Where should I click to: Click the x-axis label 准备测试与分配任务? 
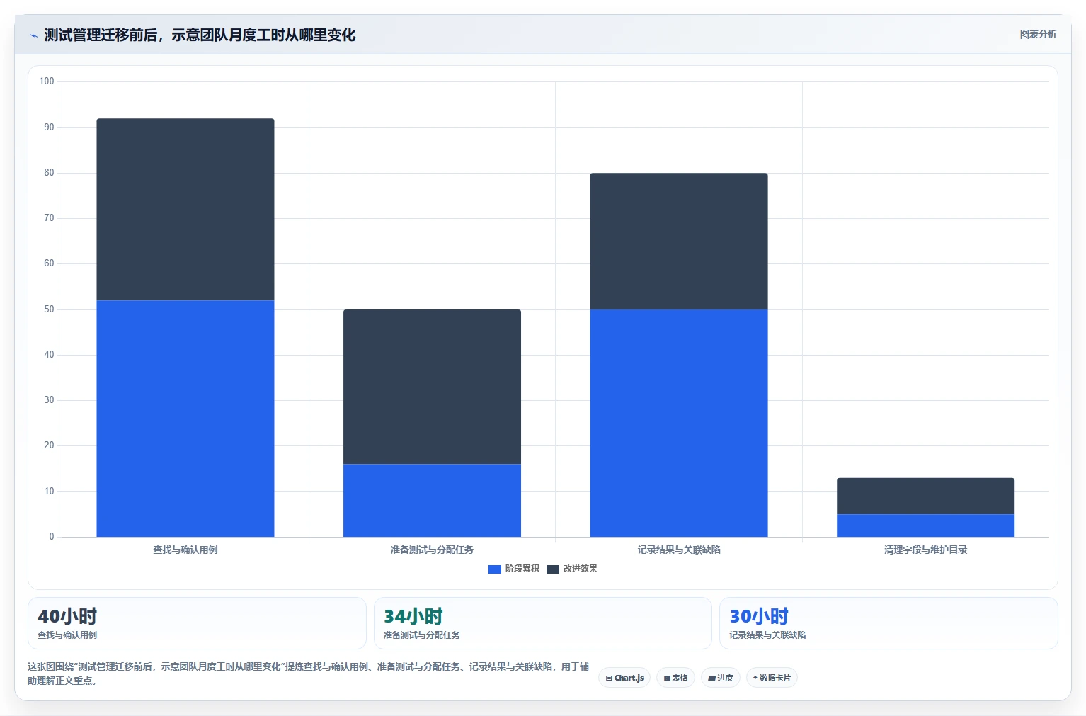[432, 550]
